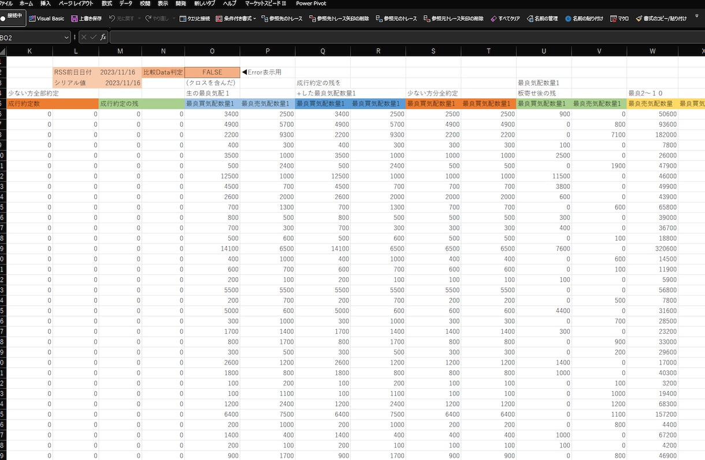Click the やり直し redo button

(x=157, y=19)
